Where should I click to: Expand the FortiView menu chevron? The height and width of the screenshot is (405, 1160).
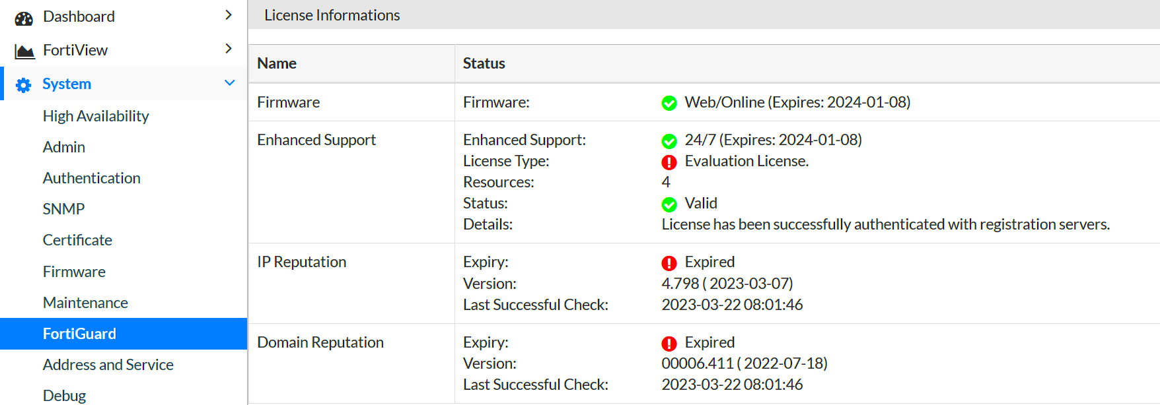[229, 49]
